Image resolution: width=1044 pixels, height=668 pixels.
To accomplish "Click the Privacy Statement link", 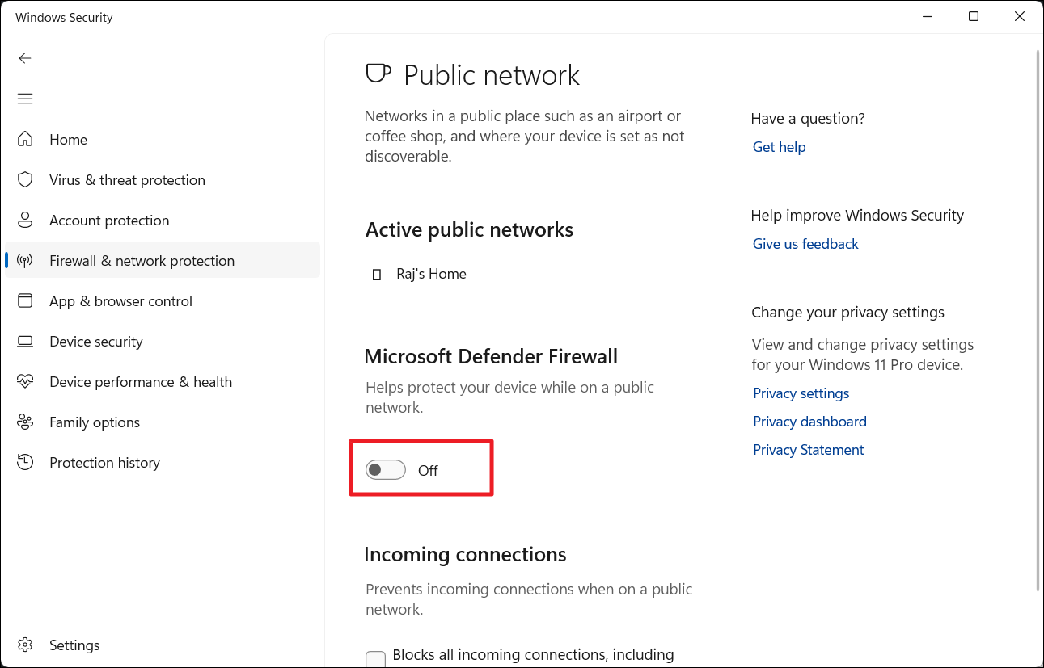I will (808, 450).
